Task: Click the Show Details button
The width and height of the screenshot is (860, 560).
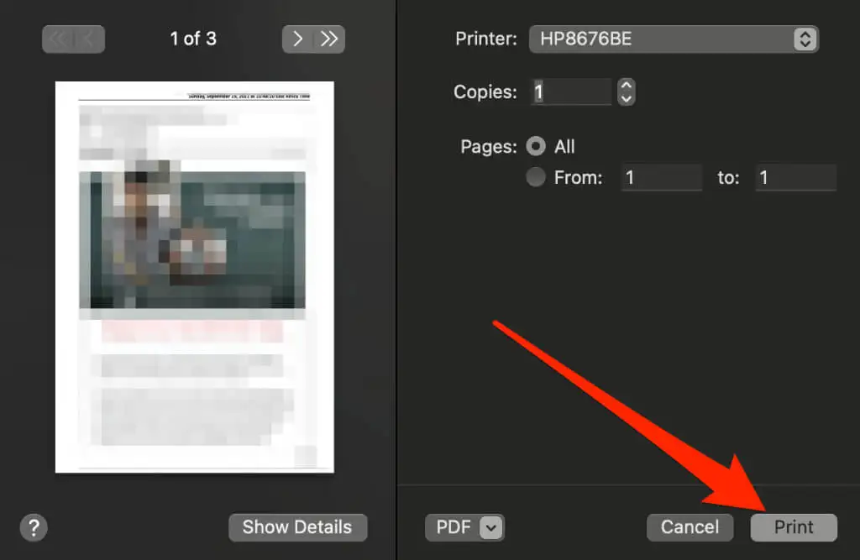Action: pyautogui.click(x=298, y=527)
